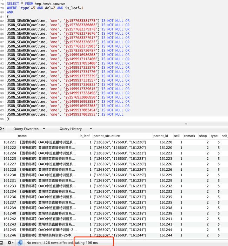Select result row with id 161234
This screenshot has height=246, width=228.
114,191
